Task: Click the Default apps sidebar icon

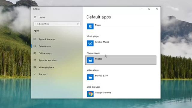Action: tap(35, 46)
